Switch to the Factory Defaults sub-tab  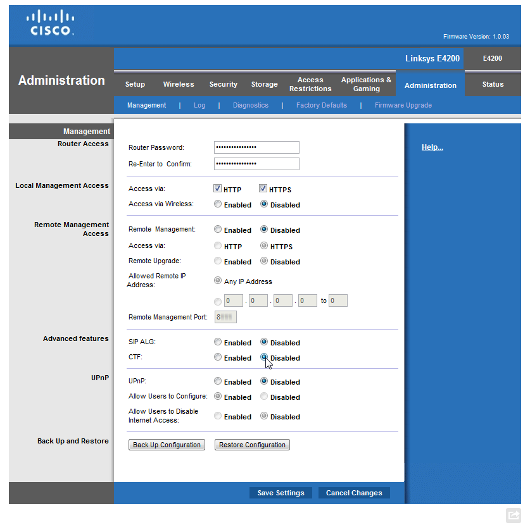pyautogui.click(x=322, y=105)
